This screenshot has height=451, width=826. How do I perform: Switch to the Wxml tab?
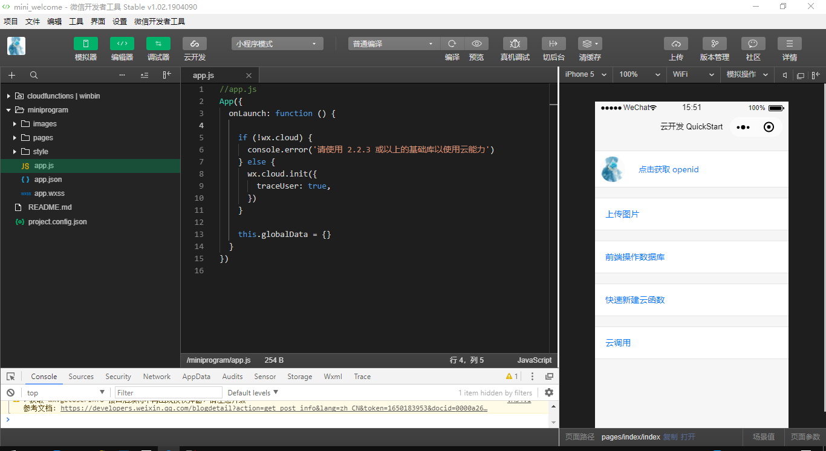pyautogui.click(x=333, y=377)
